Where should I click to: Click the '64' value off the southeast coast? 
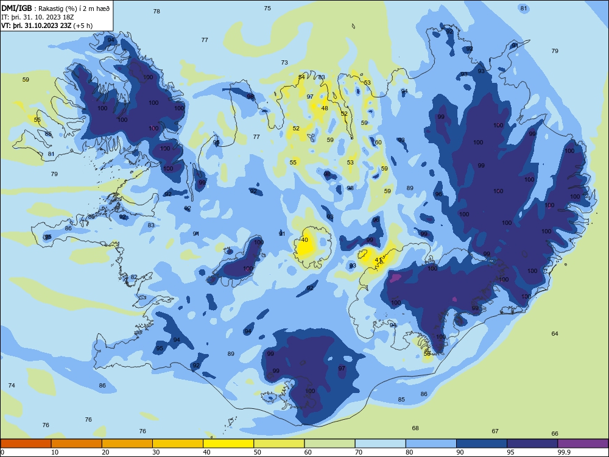pyautogui.click(x=555, y=333)
